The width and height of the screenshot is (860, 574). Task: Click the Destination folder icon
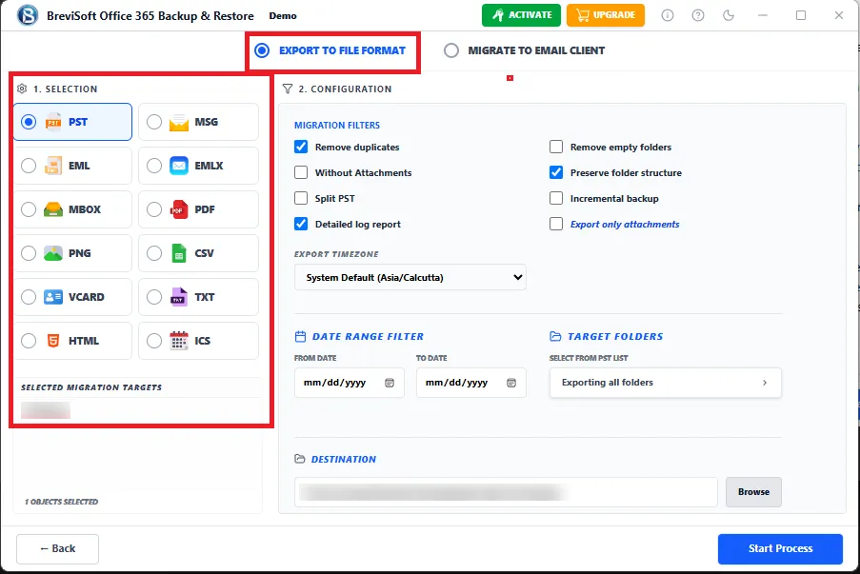click(x=299, y=459)
